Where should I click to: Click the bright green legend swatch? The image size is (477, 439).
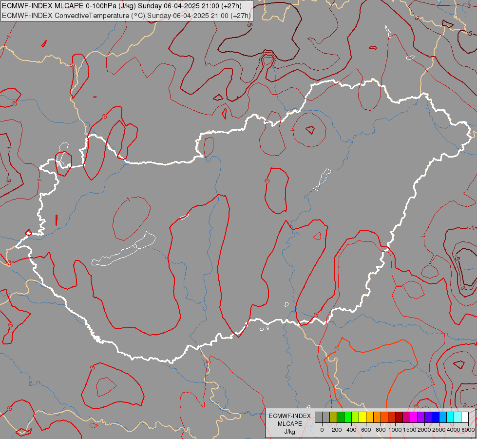click(348, 417)
